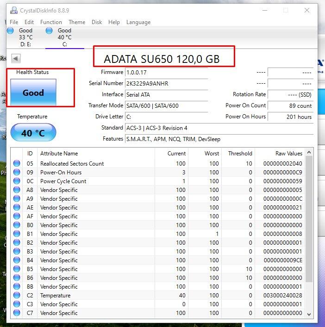The width and height of the screenshot is (325, 327).
Task: Click status orb of attribute A9 row
Action: [17, 198]
